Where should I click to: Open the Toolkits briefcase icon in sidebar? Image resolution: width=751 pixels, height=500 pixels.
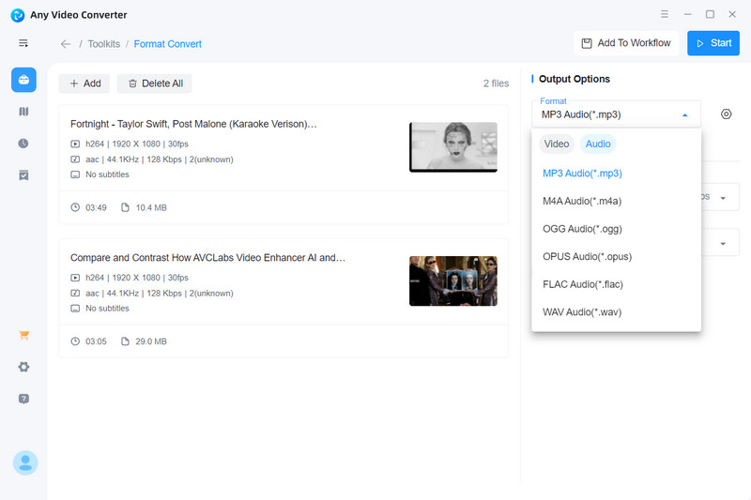[23, 81]
